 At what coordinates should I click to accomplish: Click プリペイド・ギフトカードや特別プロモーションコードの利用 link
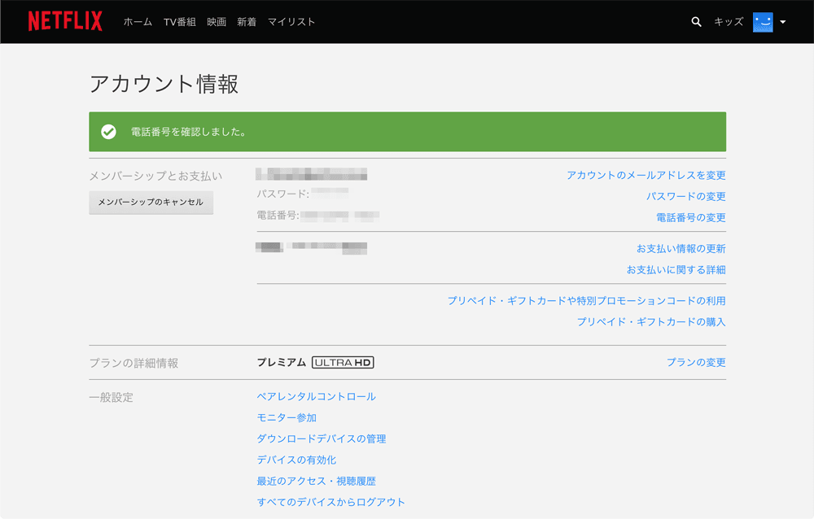point(587,301)
